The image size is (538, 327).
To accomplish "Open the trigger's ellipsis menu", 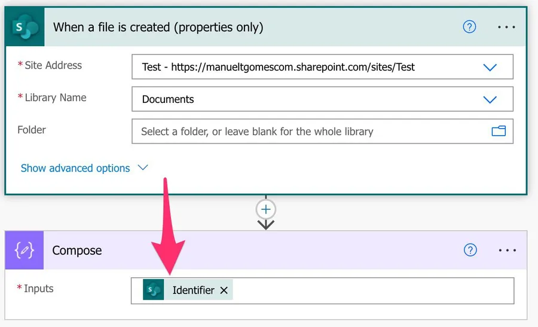I will (x=506, y=27).
